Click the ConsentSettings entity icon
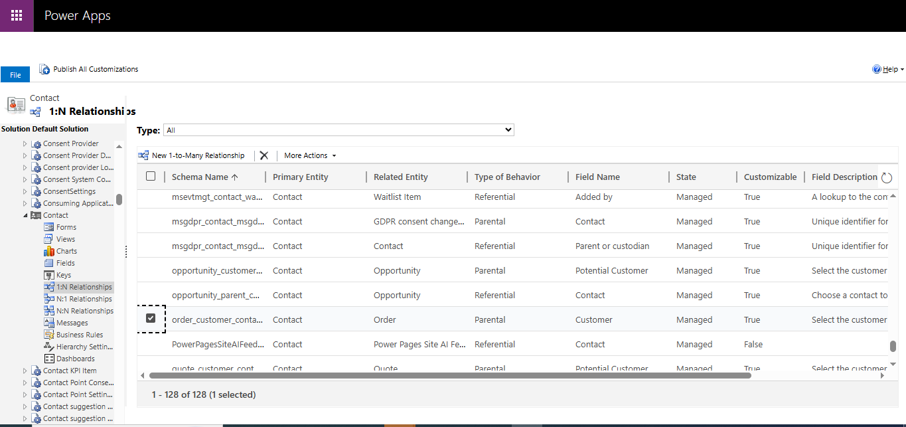This screenshot has height=427, width=906. click(x=37, y=191)
